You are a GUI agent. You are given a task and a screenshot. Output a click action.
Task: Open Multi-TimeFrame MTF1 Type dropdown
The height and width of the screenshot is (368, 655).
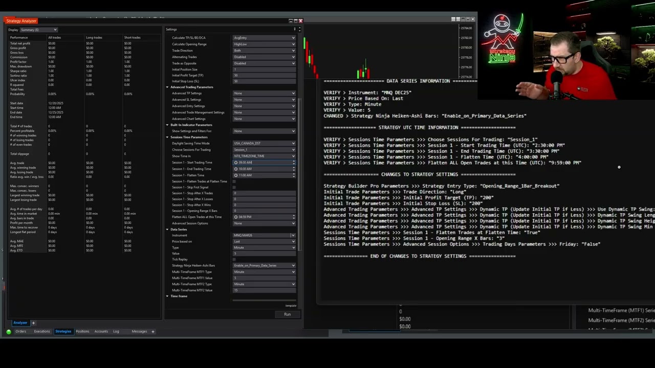click(264, 272)
